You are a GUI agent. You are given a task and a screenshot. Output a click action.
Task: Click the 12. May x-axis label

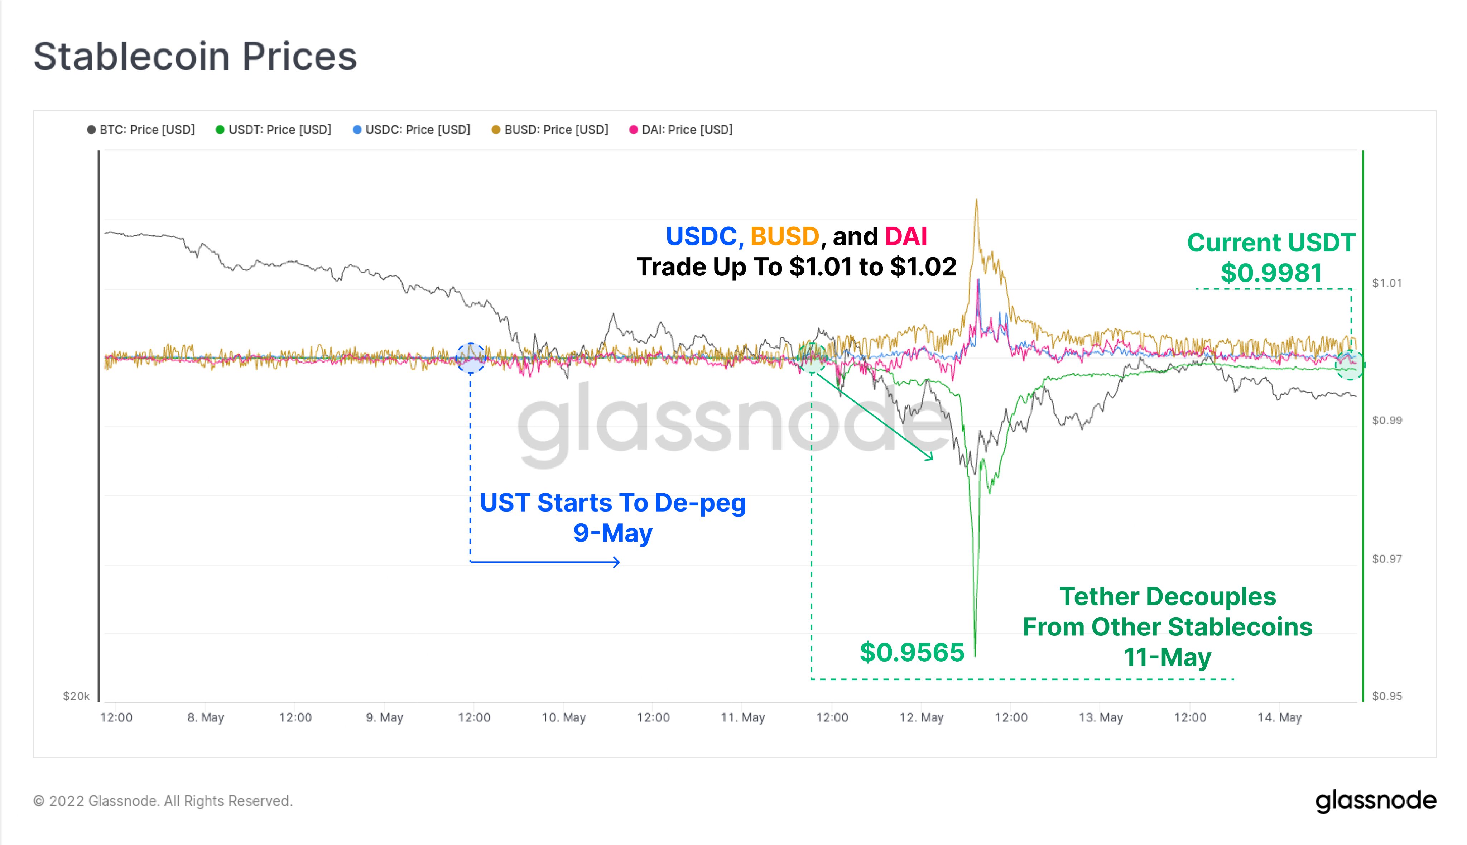click(x=922, y=717)
